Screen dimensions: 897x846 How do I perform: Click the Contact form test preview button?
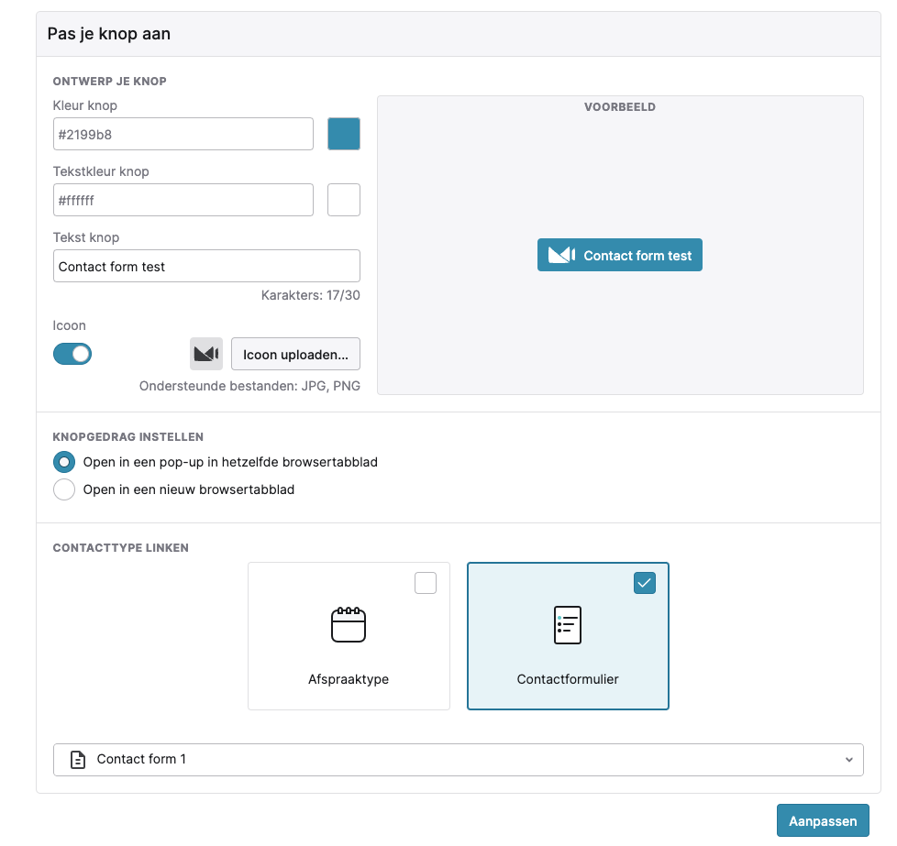coord(619,255)
